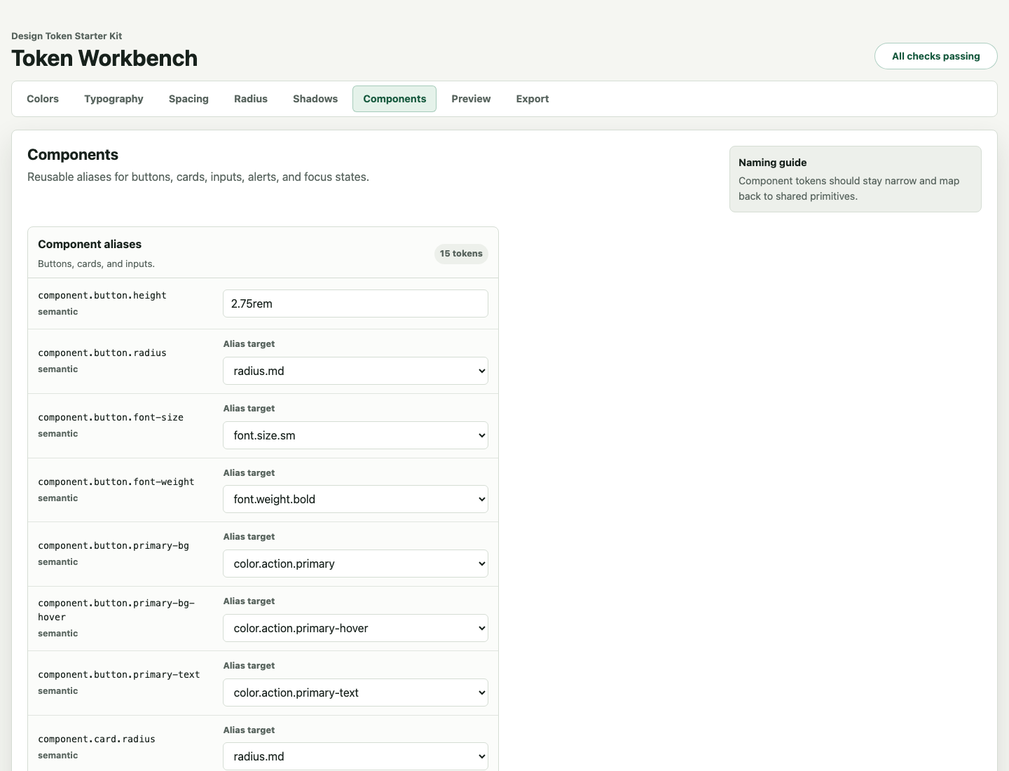Switch to the Export tab
The height and width of the screenshot is (771, 1009).
533,99
